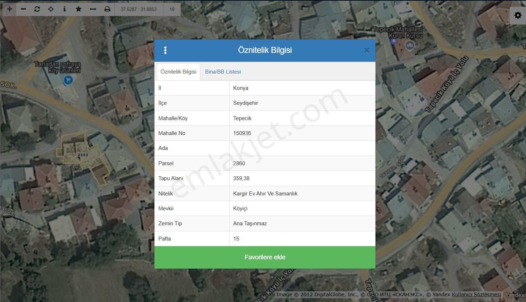Open the info tool icon

(65, 9)
